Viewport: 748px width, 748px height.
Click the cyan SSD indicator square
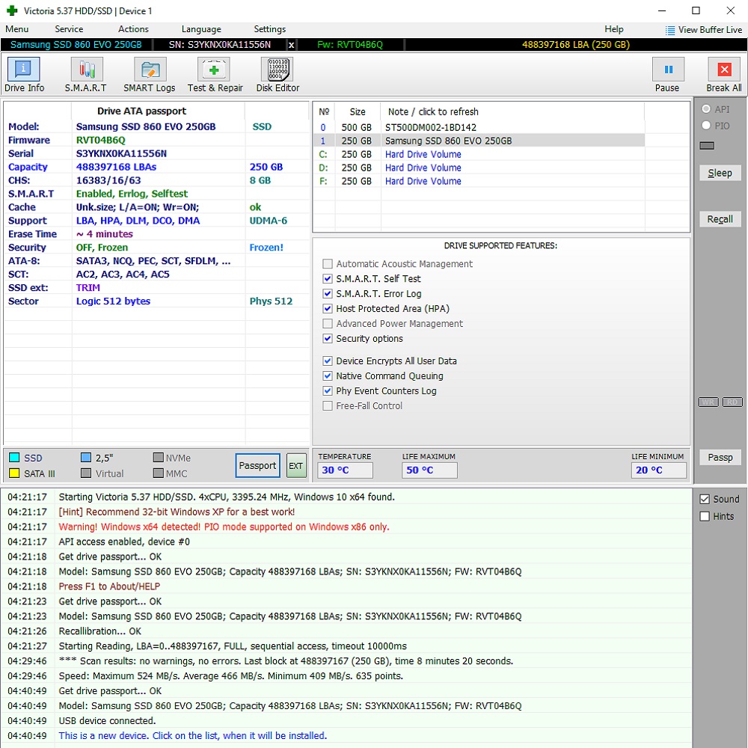[x=14, y=458]
